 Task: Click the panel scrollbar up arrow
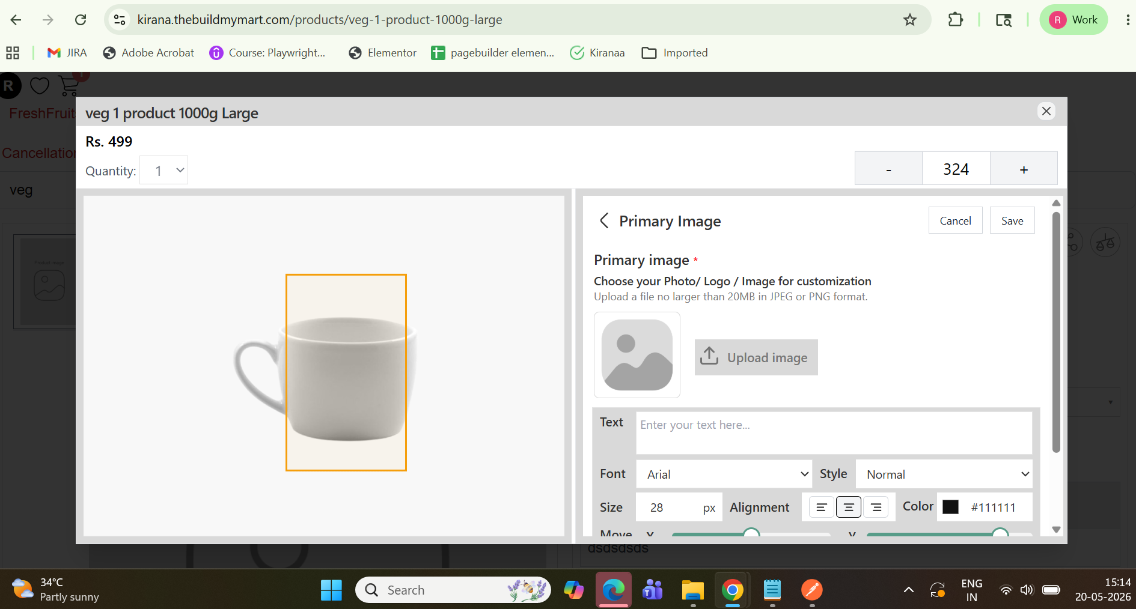(x=1056, y=203)
